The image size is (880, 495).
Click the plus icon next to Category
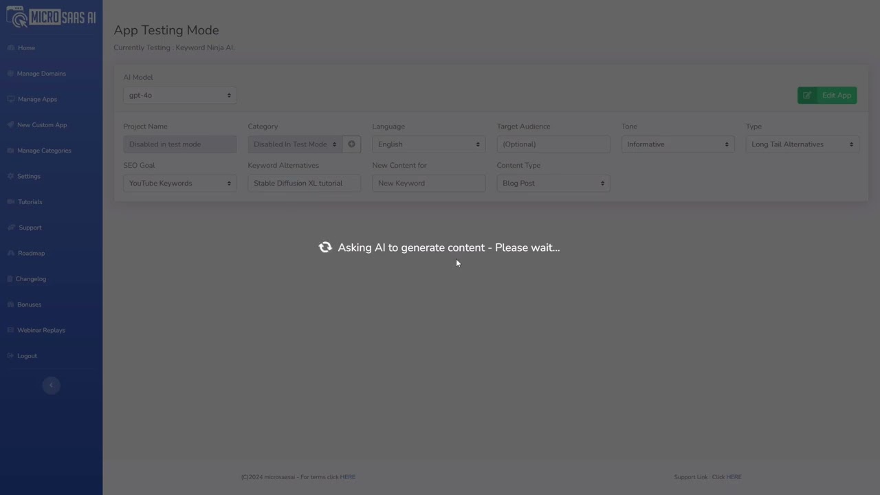(351, 144)
